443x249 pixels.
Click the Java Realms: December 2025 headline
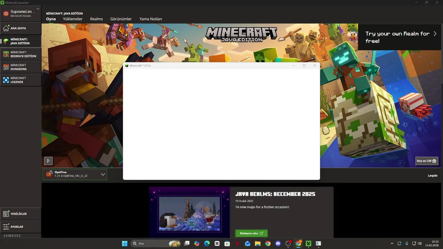tap(275, 194)
